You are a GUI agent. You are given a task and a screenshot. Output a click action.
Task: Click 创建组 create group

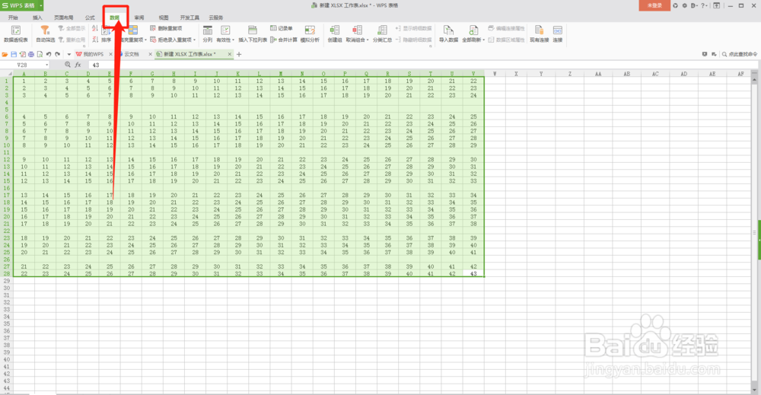pos(334,34)
